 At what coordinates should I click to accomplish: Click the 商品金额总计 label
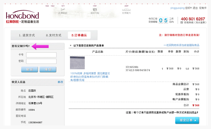(181, 84)
